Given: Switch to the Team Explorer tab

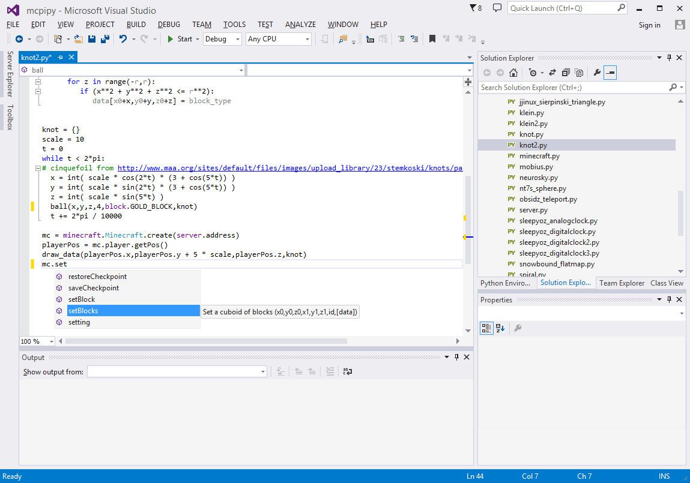Looking at the screenshot, I should point(622,283).
